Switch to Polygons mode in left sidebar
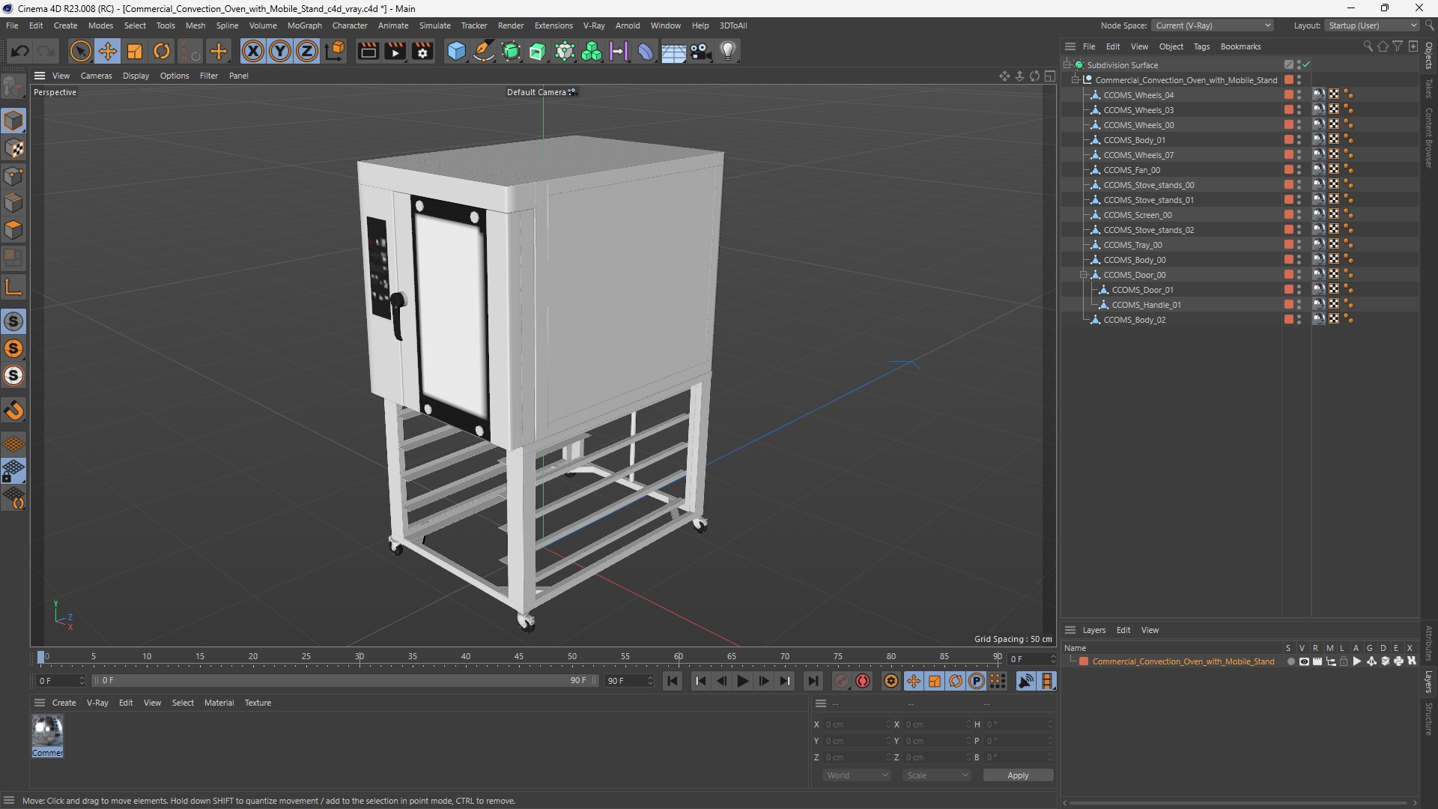 coord(13,230)
